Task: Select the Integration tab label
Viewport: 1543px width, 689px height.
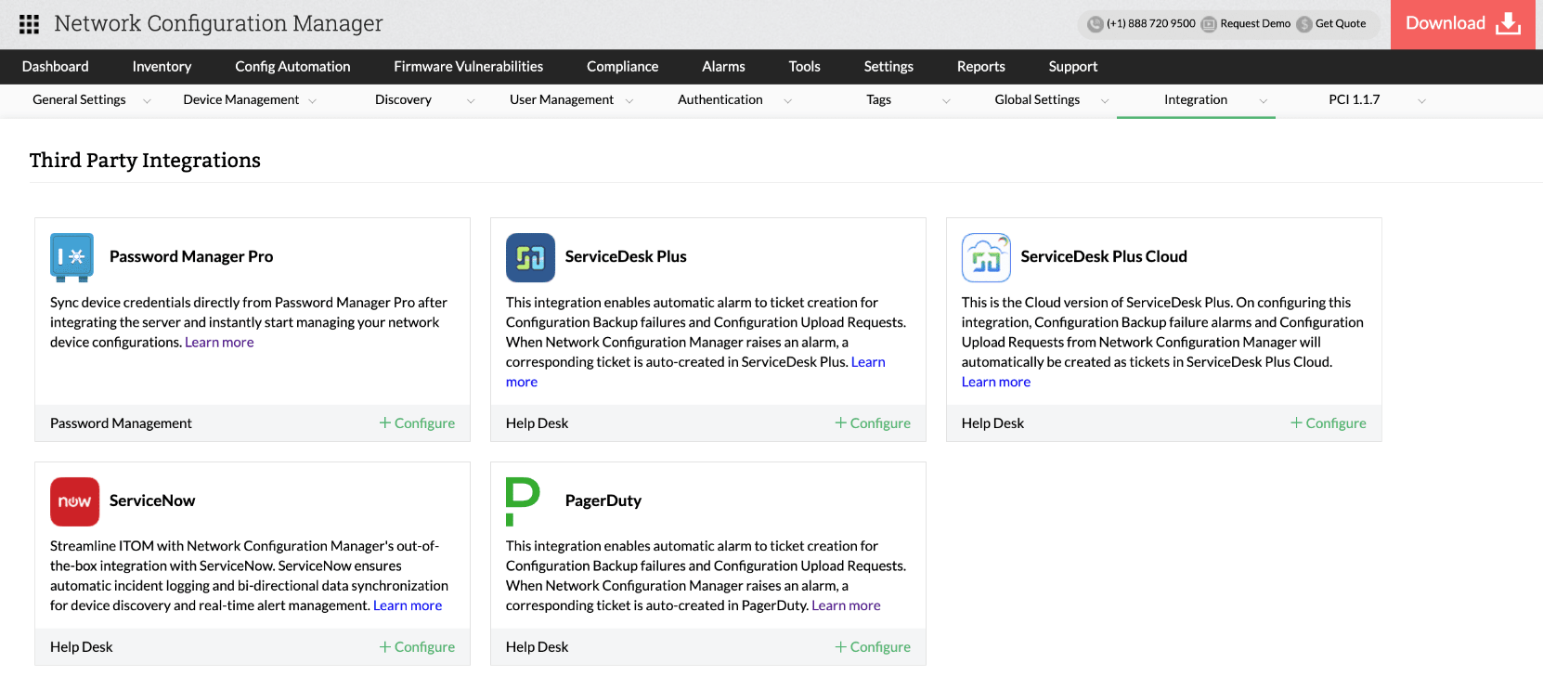Action: [x=1196, y=100]
